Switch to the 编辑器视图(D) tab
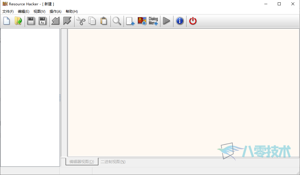The image size is (300, 175). coord(82,162)
